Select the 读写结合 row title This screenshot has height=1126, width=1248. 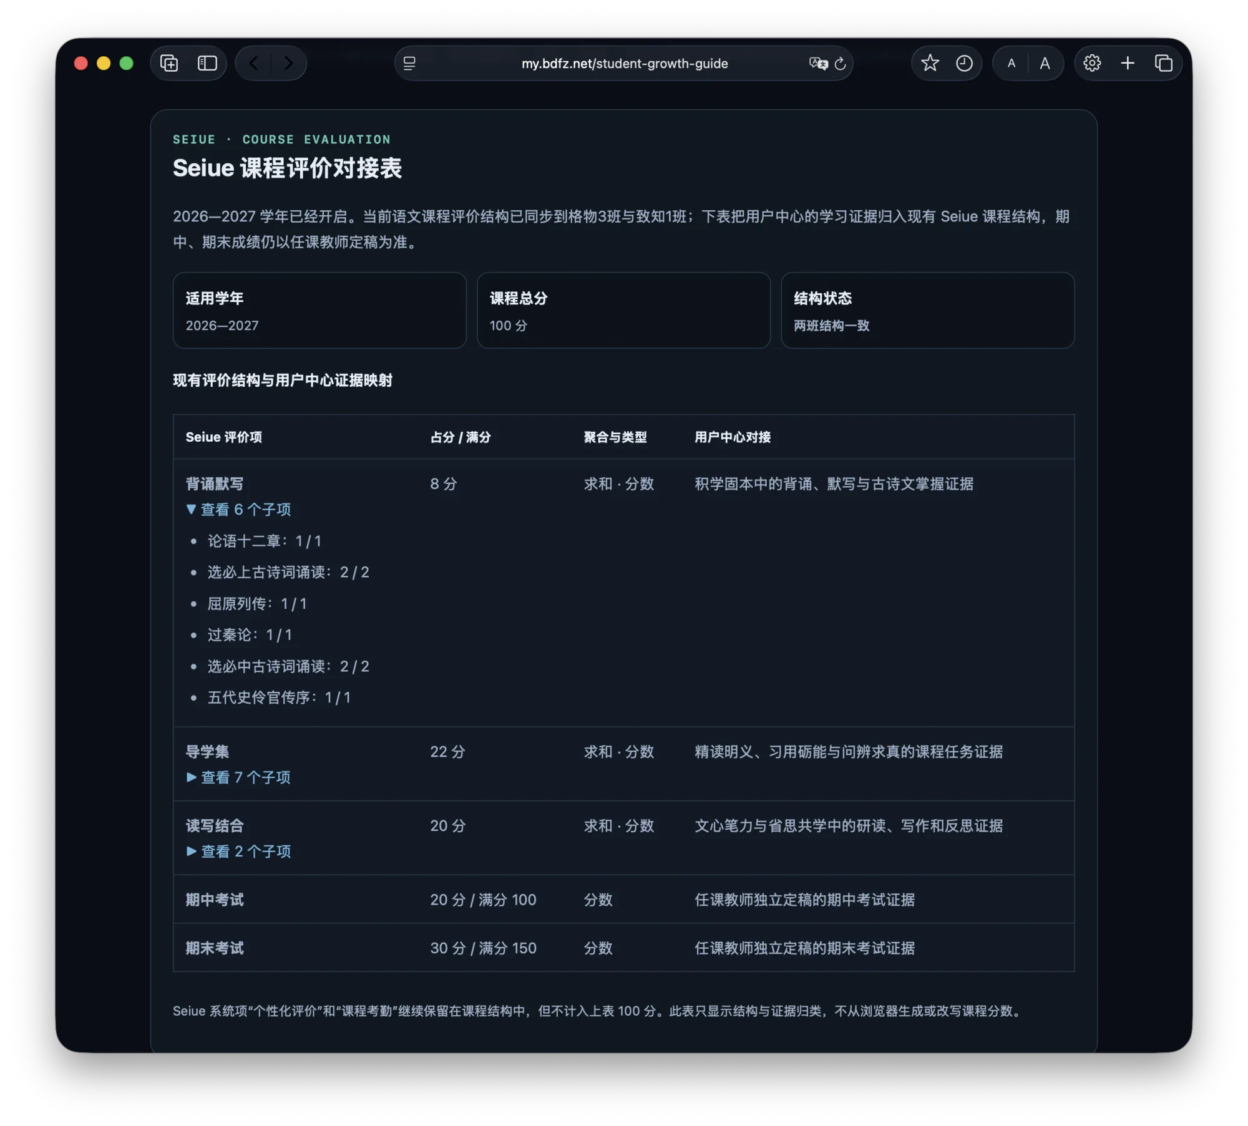coord(214,825)
